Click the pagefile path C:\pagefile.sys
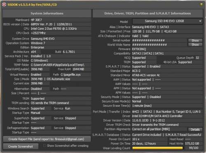 70,75
